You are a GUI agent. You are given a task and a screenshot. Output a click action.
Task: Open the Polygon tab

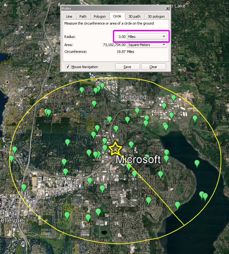click(x=100, y=16)
